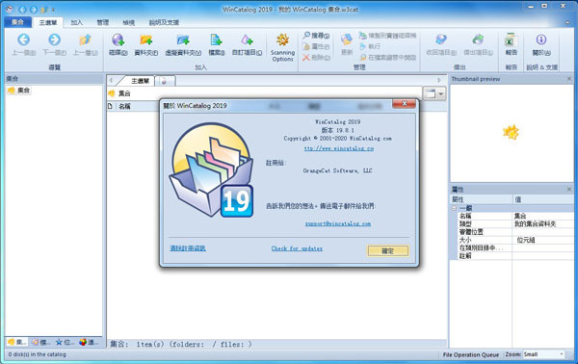The width and height of the screenshot is (578, 364).
Task: Open the wincatalog.com website link
Action: (x=339, y=148)
